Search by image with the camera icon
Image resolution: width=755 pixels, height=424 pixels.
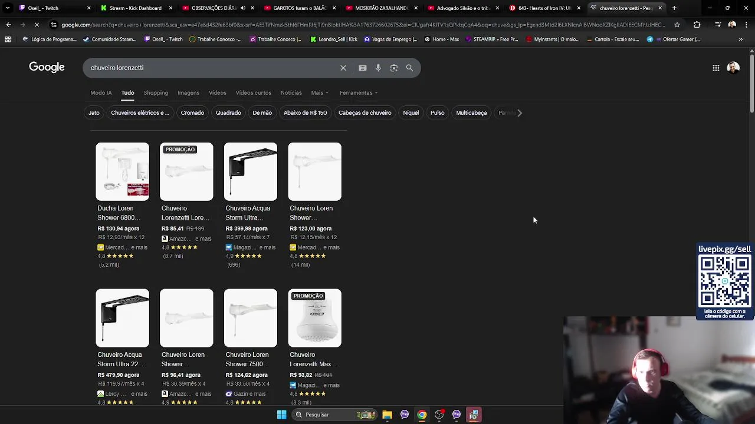point(394,68)
